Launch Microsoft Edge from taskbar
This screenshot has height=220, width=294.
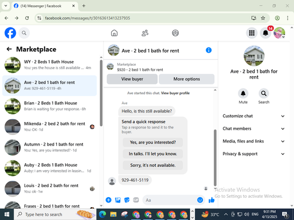(102, 215)
